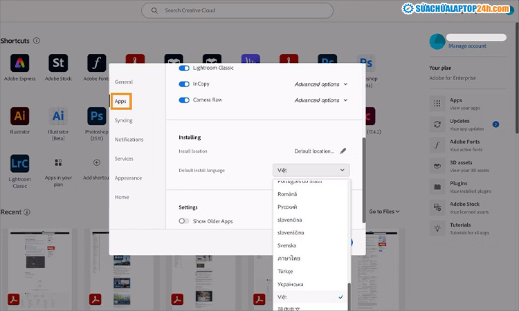The width and height of the screenshot is (519, 311).
Task: Open Default install language dropdown
Action: pyautogui.click(x=311, y=170)
